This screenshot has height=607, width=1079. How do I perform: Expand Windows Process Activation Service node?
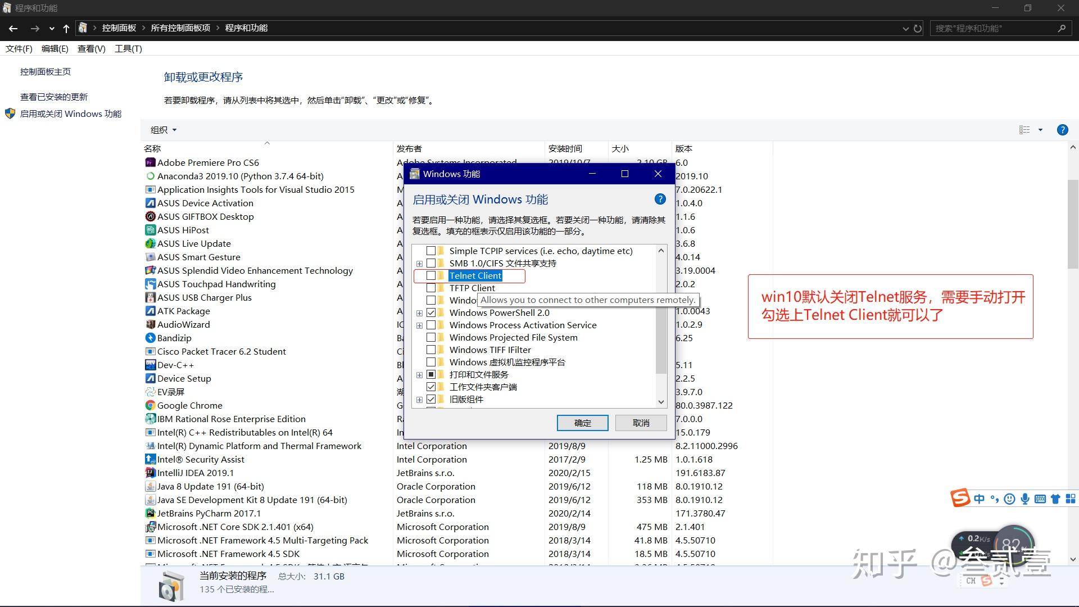click(x=419, y=325)
